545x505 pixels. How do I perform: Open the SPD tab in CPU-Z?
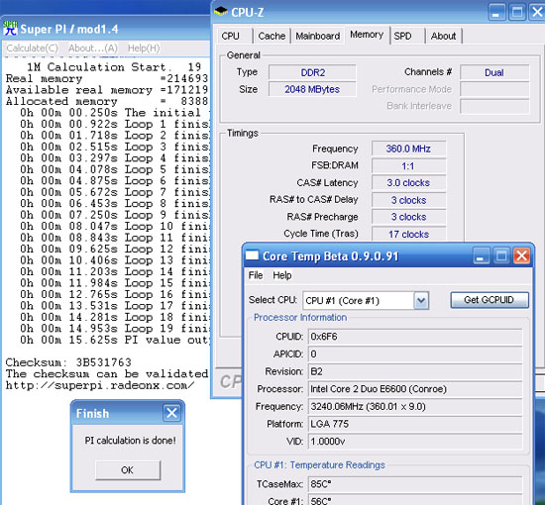point(403,36)
